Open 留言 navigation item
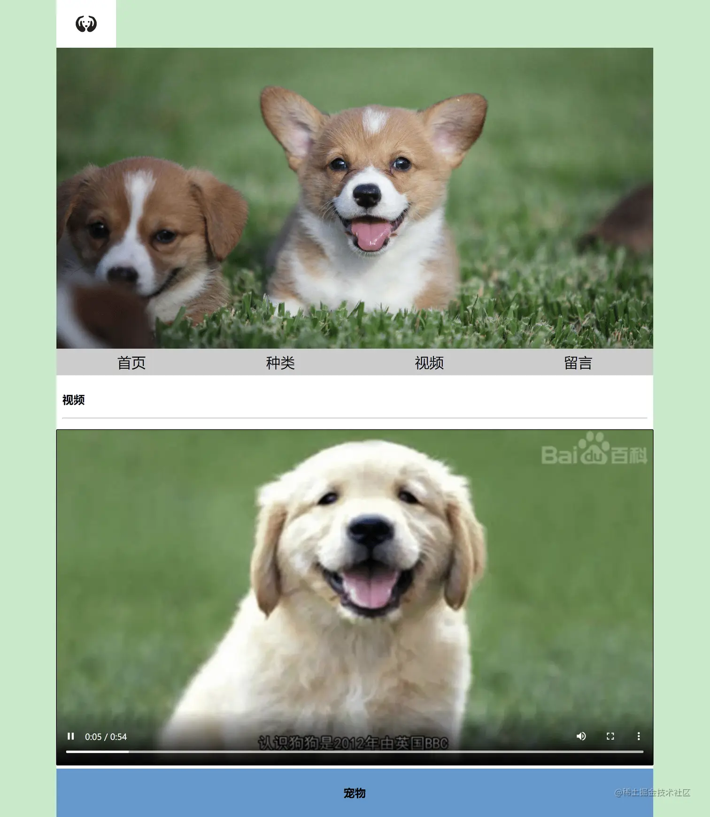 pyautogui.click(x=578, y=363)
